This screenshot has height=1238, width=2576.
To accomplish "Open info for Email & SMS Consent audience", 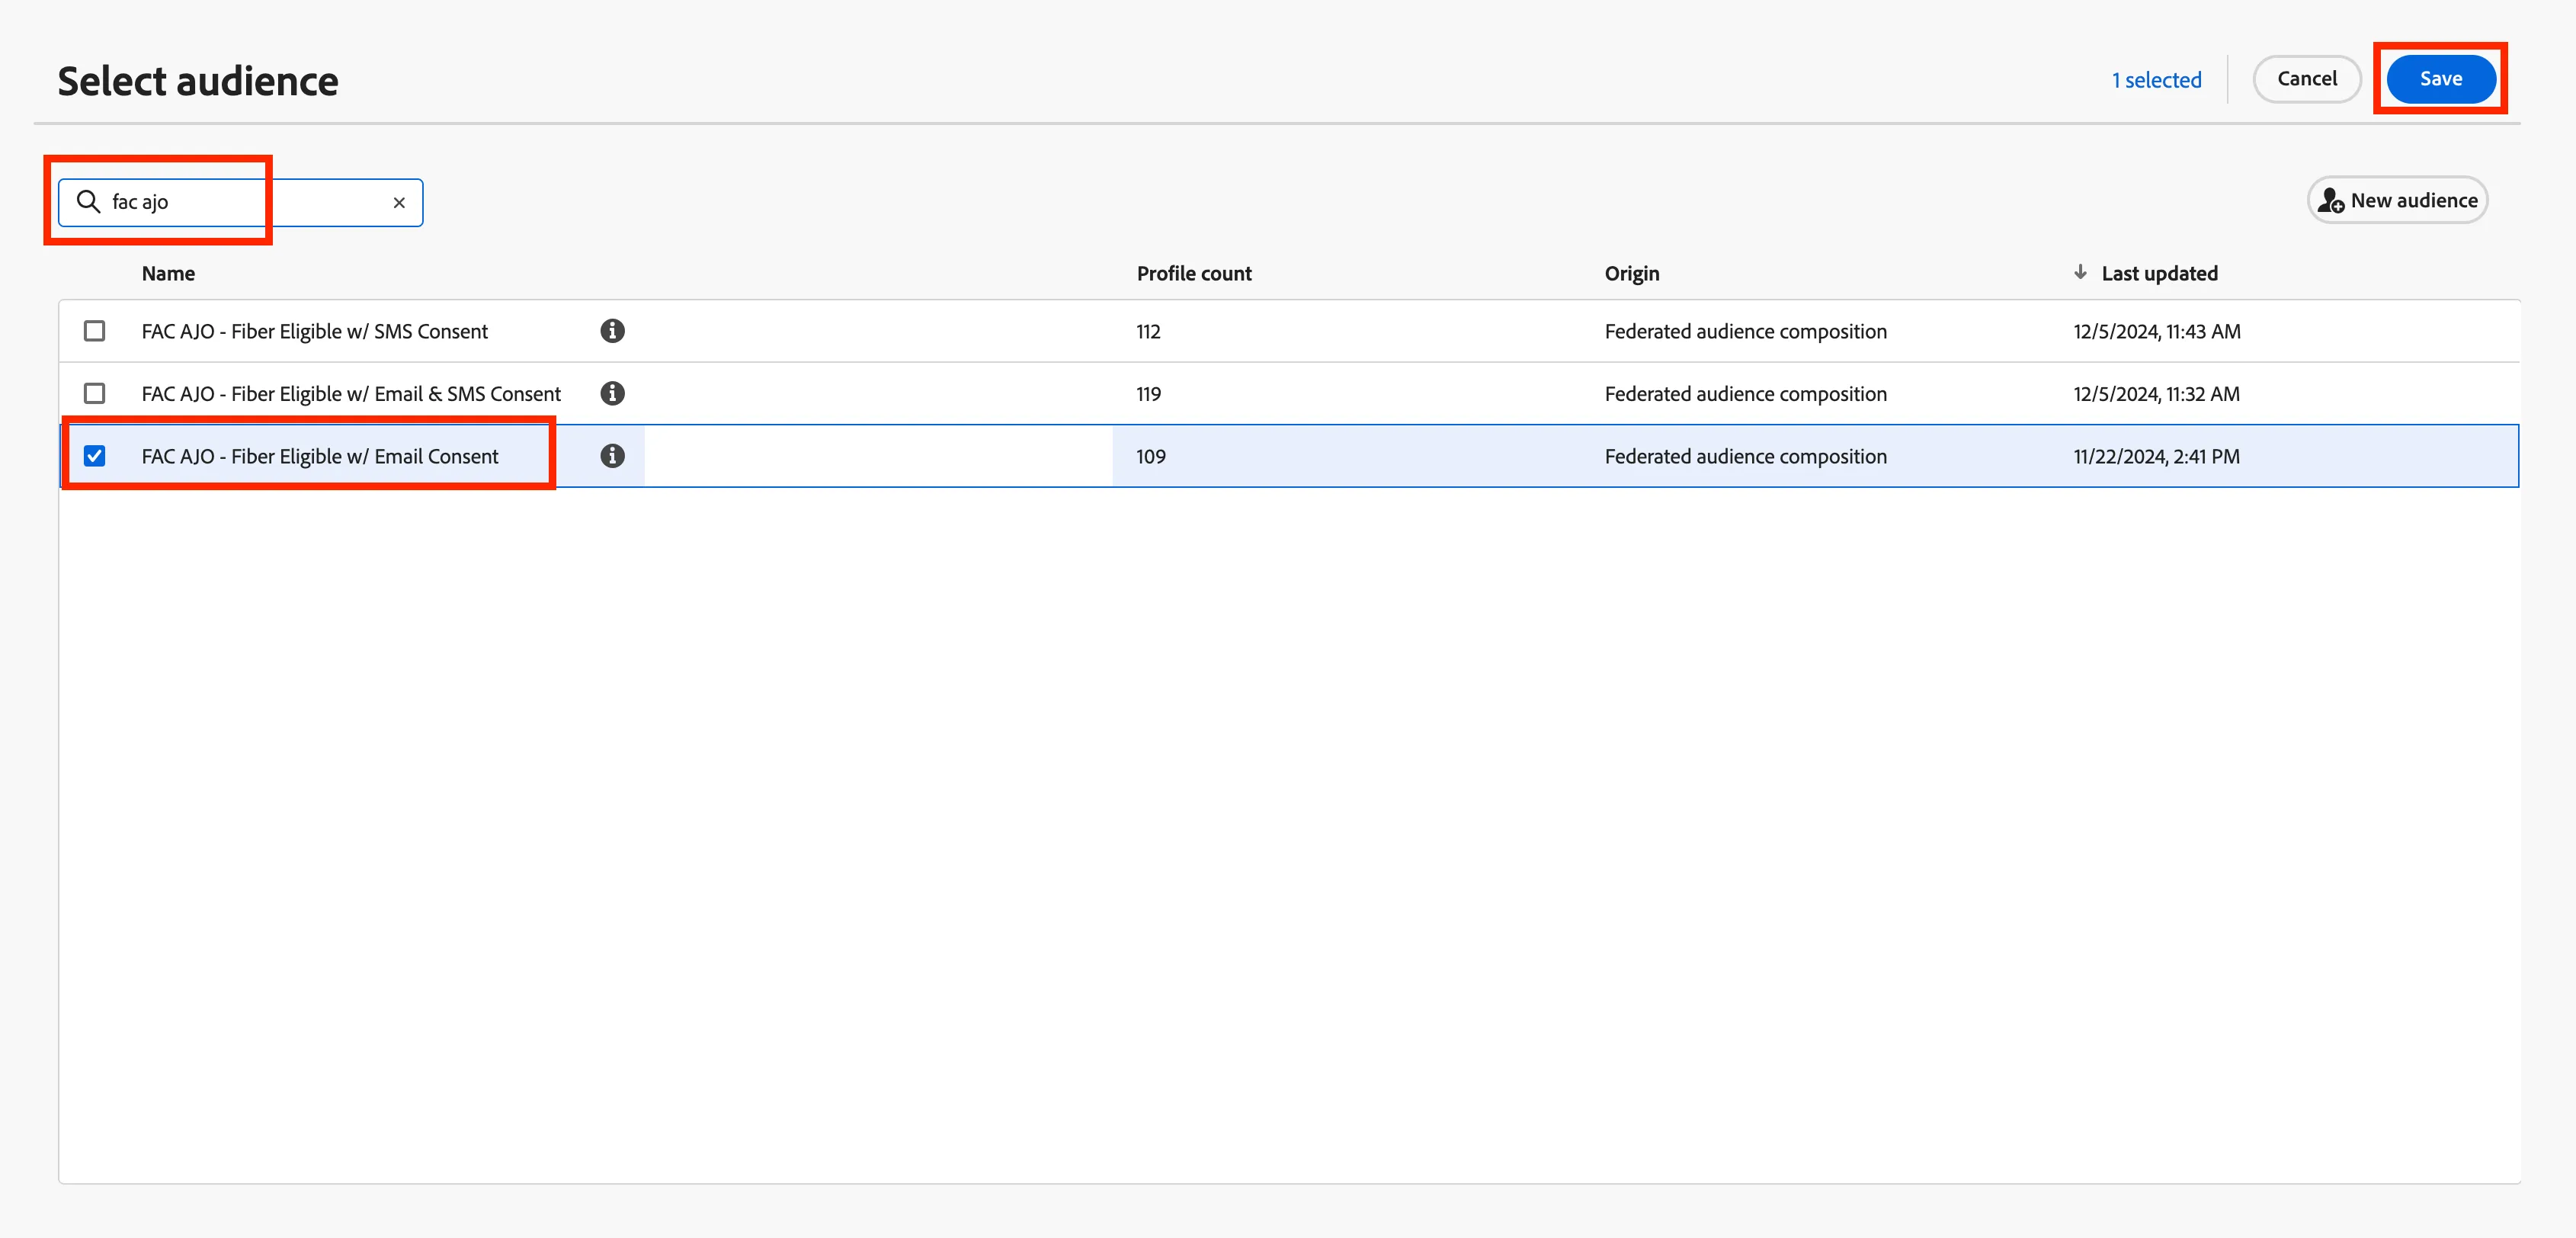I will point(612,393).
